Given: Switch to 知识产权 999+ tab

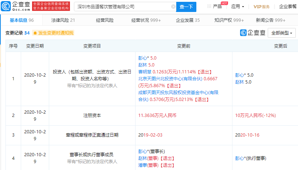Looking at the screenshot, I should pyautogui.click(x=229, y=20).
